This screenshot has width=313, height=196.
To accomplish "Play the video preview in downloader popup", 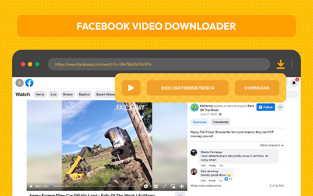I will [x=131, y=88].
